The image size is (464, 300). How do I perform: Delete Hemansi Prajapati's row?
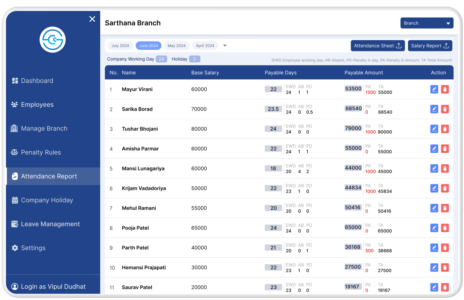point(445,268)
